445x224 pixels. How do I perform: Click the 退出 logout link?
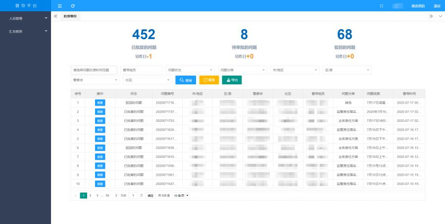click(437, 5)
